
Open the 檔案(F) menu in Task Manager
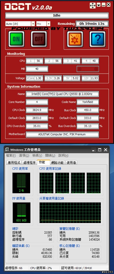(11, 155)
